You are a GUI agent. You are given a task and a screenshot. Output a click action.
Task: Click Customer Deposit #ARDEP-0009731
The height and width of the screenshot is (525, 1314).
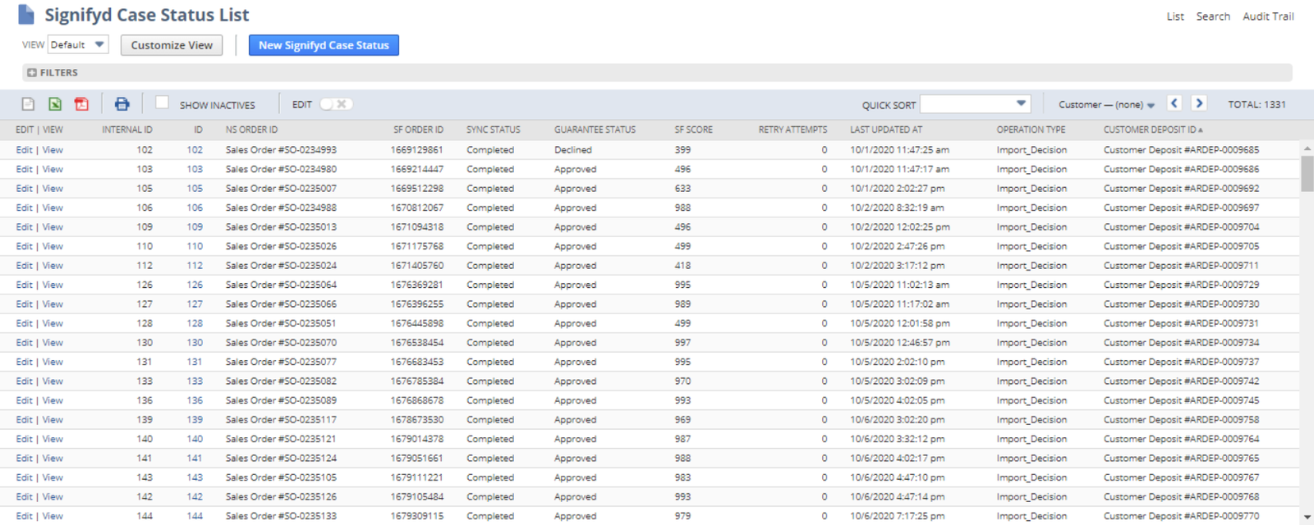click(1181, 323)
